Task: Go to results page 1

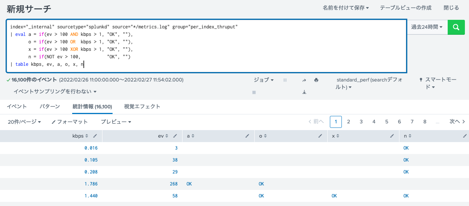Action: point(336,122)
